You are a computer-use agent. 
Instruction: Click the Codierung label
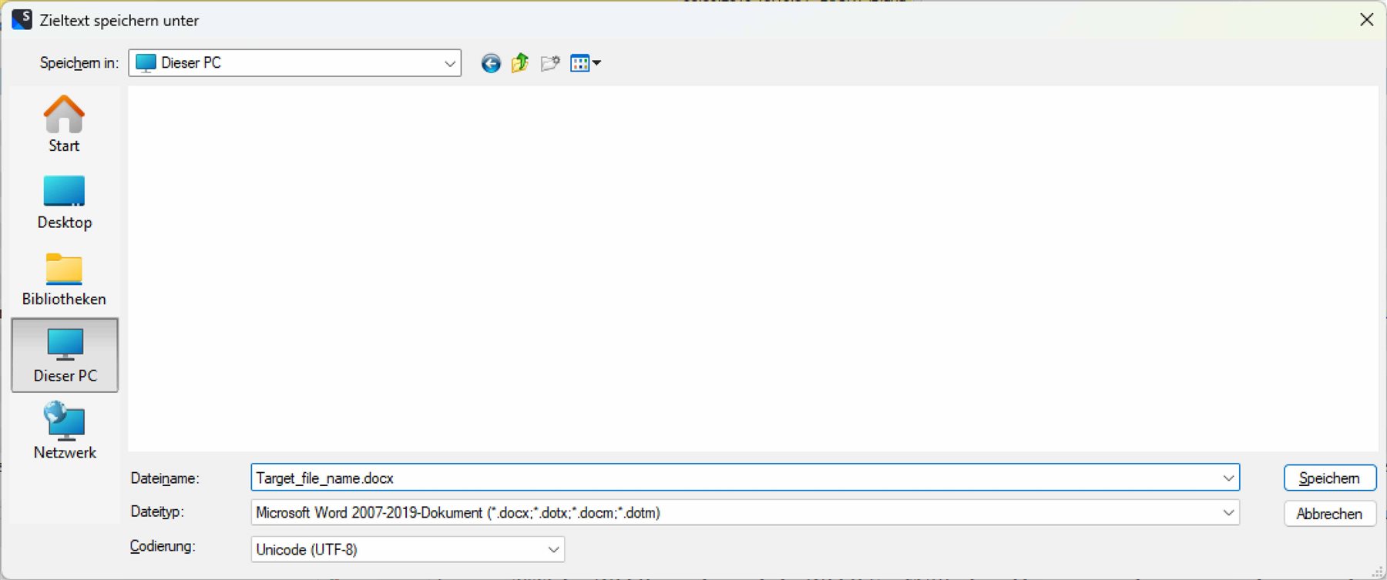pyautogui.click(x=163, y=546)
